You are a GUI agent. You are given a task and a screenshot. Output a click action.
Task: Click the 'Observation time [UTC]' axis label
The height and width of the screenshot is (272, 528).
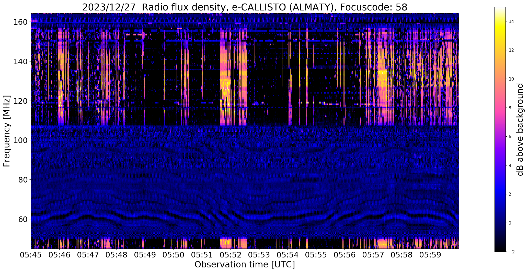(245, 265)
